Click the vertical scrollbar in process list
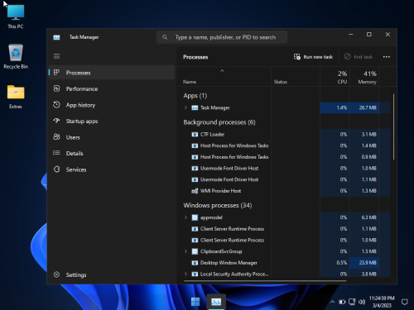The width and height of the screenshot is (414, 310). 393,126
